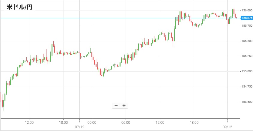The width and height of the screenshot is (253, 131).
Task: Click the 米ドル/円 chart title
Action: (x=19, y=7)
